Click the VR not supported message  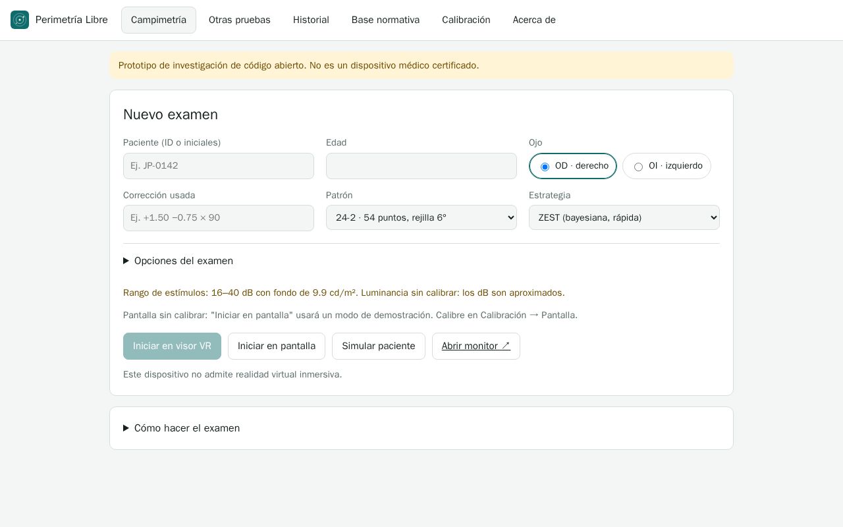click(x=232, y=374)
